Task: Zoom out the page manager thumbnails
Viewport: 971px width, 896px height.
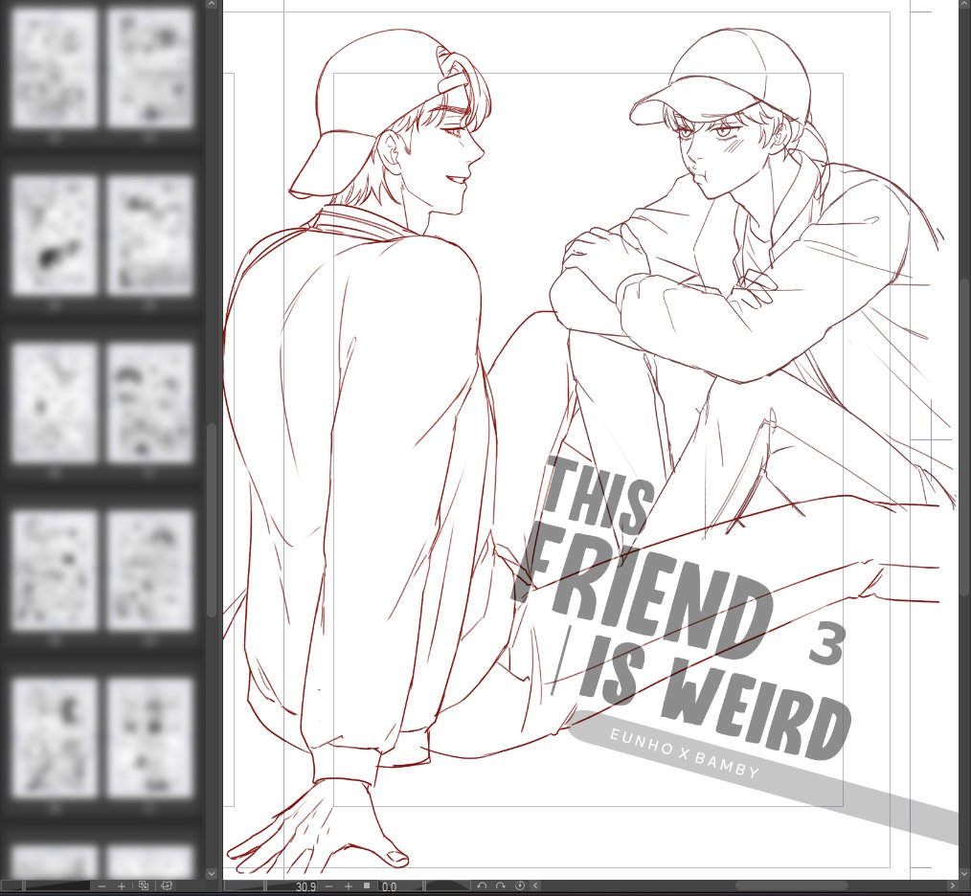Action: (x=102, y=886)
